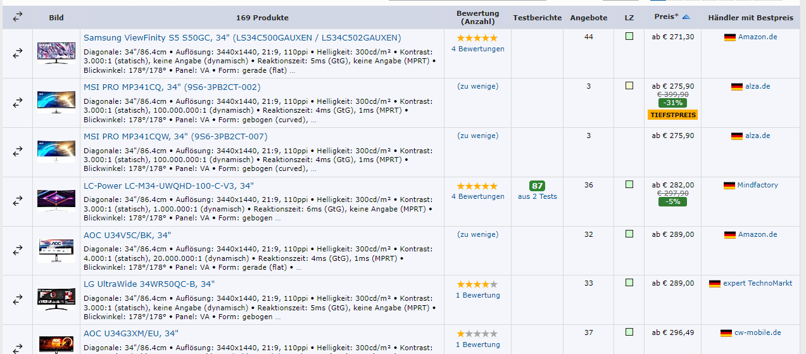Click the Samsung ViewFinity S5 product thumbnail
This screenshot has height=354, width=806.
pyautogui.click(x=56, y=53)
